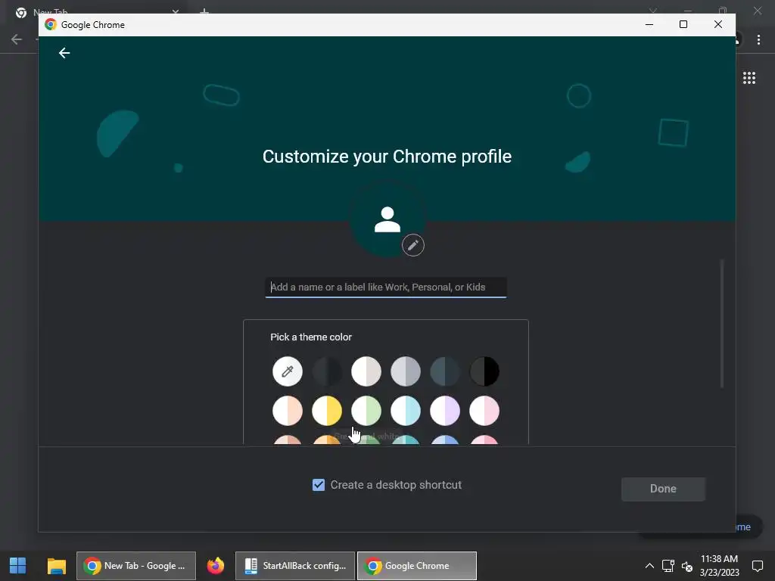The width and height of the screenshot is (775, 581).
Task: Minimize the Google Chrome profile dialog
Action: click(x=649, y=24)
